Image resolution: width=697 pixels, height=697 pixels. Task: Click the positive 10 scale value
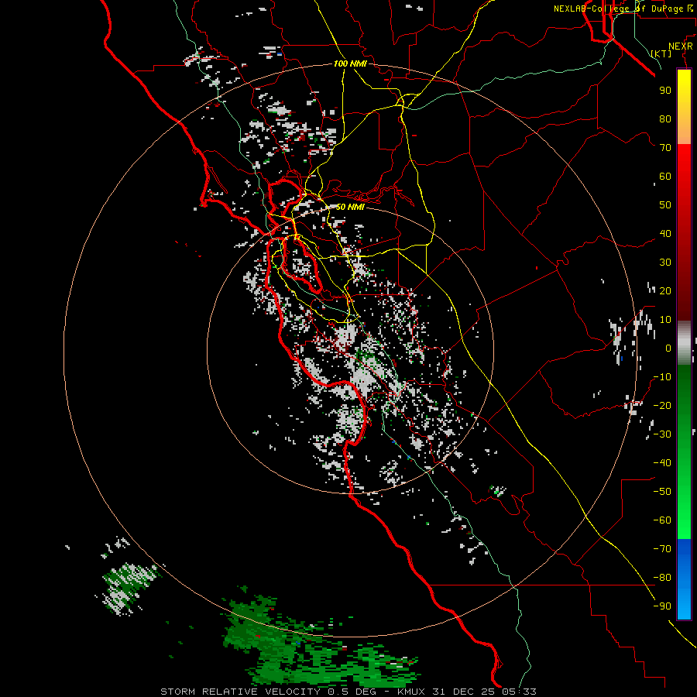(x=665, y=319)
